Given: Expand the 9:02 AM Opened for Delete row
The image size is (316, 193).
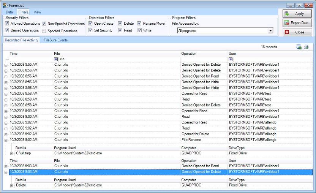Looking at the screenshot, I should click(6, 134).
